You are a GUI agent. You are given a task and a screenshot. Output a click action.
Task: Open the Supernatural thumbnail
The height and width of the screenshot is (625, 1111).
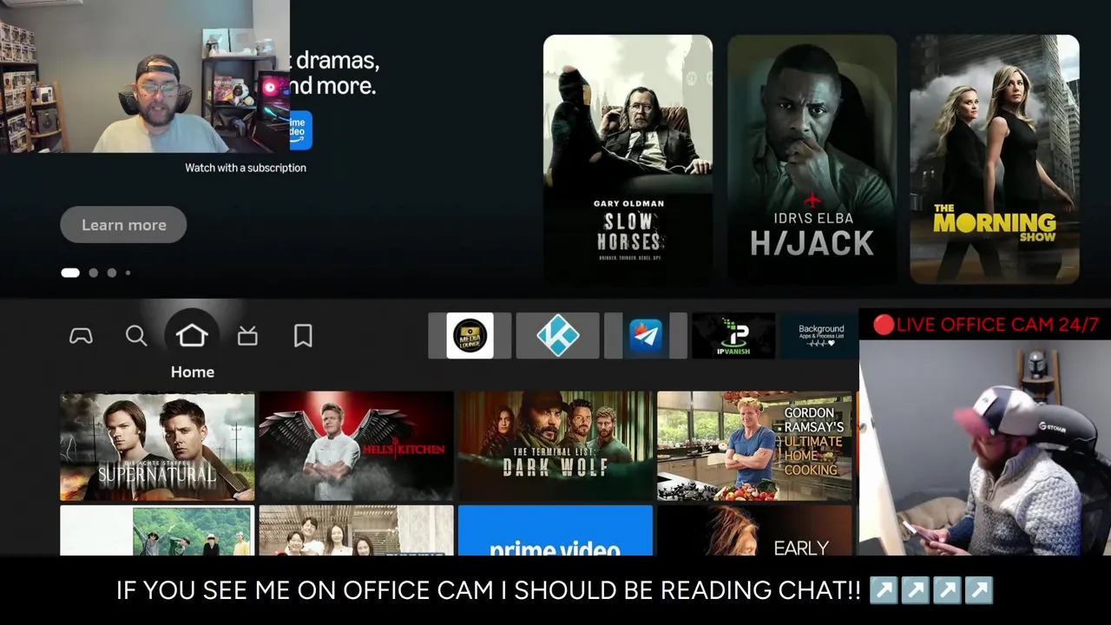tap(157, 446)
